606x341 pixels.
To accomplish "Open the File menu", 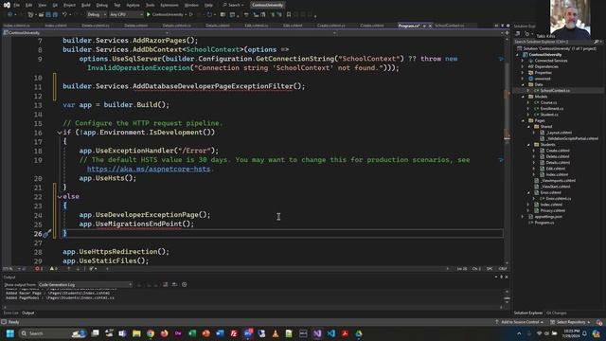I will point(17,5).
